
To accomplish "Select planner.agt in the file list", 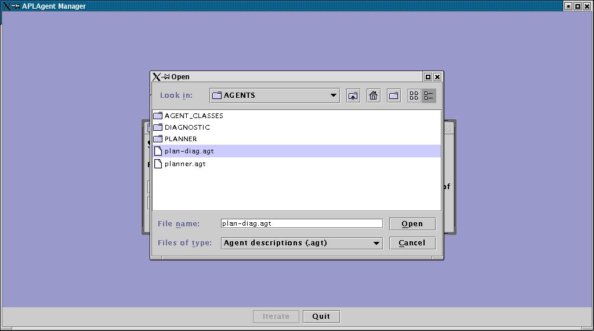I will click(185, 164).
